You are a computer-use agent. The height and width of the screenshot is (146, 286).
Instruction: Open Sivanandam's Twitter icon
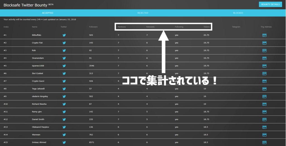click(64, 58)
